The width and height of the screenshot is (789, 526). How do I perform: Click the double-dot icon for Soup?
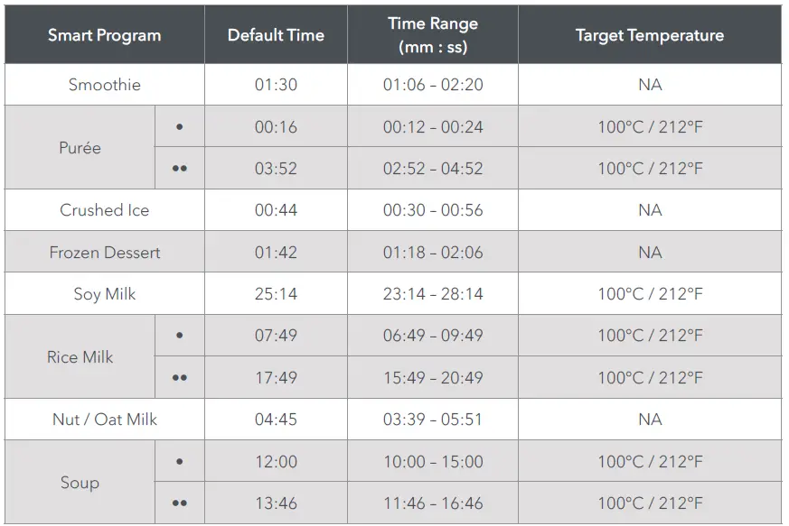pyautogui.click(x=179, y=503)
